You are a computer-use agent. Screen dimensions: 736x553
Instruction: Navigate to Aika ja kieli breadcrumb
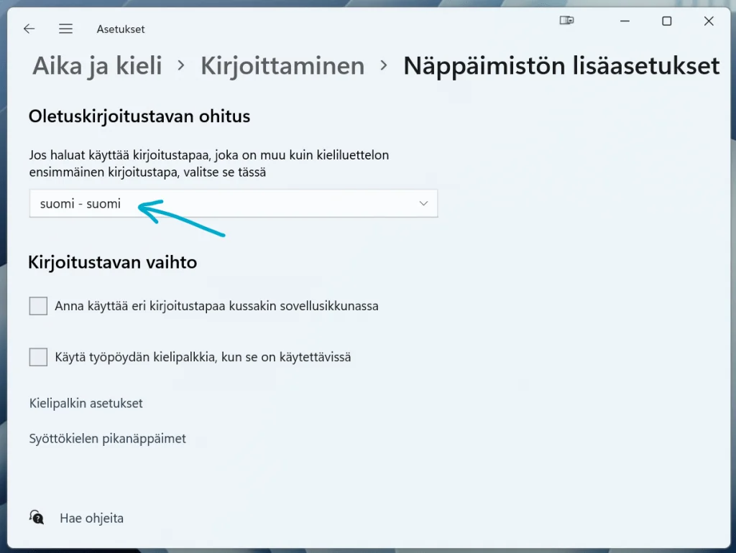coord(97,65)
